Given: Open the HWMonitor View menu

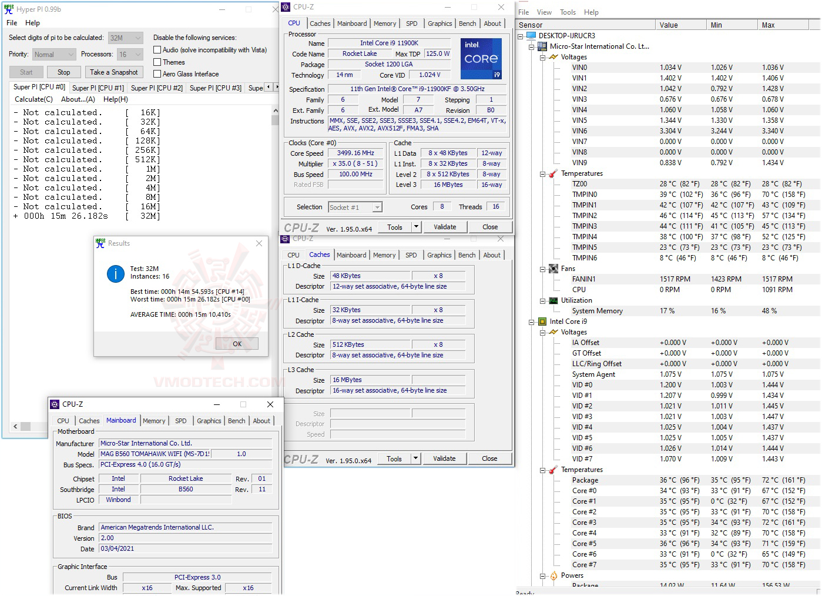Looking at the screenshot, I should point(544,12).
